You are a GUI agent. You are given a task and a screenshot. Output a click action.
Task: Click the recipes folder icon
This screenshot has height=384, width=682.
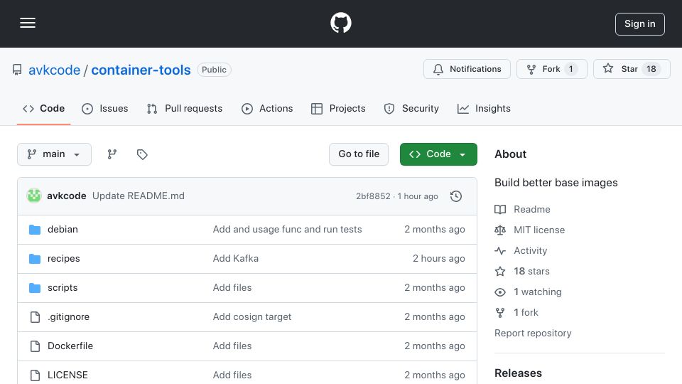pyautogui.click(x=35, y=259)
